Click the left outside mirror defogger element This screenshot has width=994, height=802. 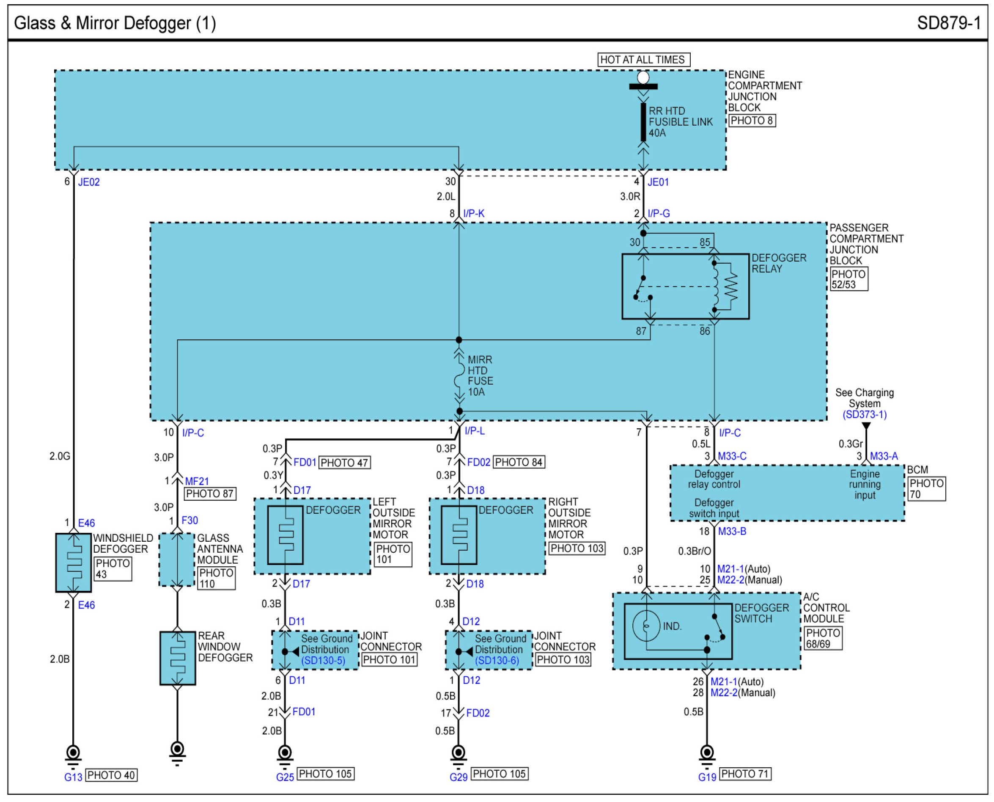click(286, 535)
